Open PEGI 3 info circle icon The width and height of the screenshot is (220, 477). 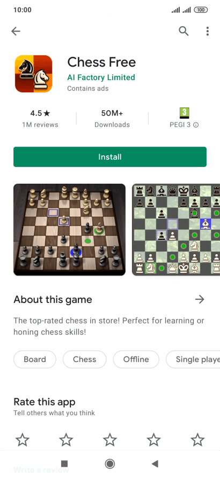coord(196,125)
